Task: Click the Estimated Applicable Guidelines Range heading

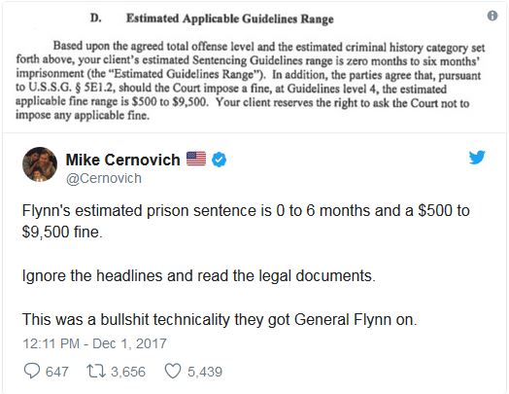Action: pos(230,18)
